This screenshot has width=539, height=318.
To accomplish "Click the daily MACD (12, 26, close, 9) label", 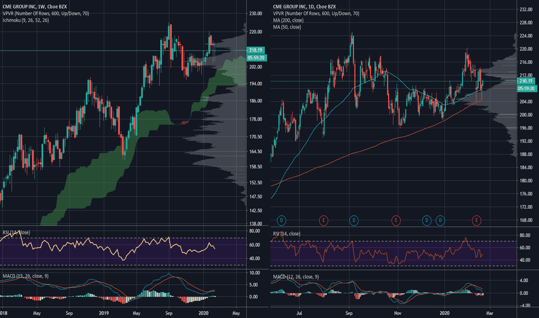I will [x=296, y=277].
